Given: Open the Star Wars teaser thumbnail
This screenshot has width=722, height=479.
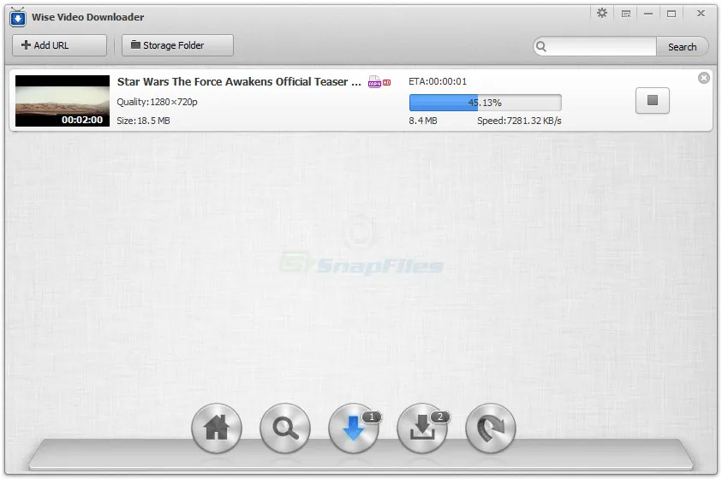Looking at the screenshot, I should 63,101.
